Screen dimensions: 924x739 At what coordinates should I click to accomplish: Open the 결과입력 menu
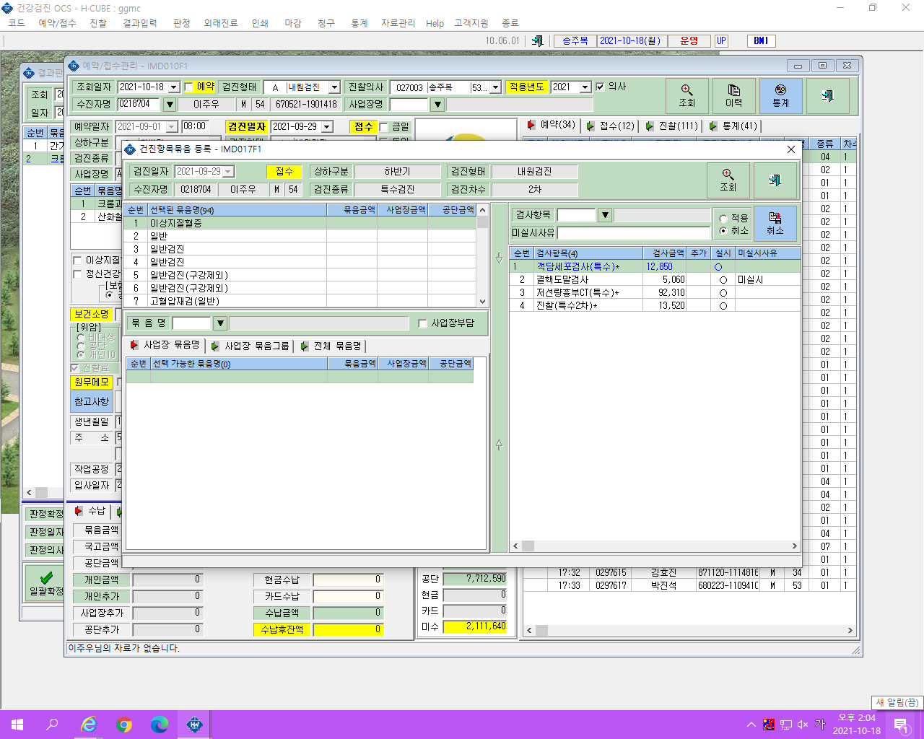tap(140, 23)
